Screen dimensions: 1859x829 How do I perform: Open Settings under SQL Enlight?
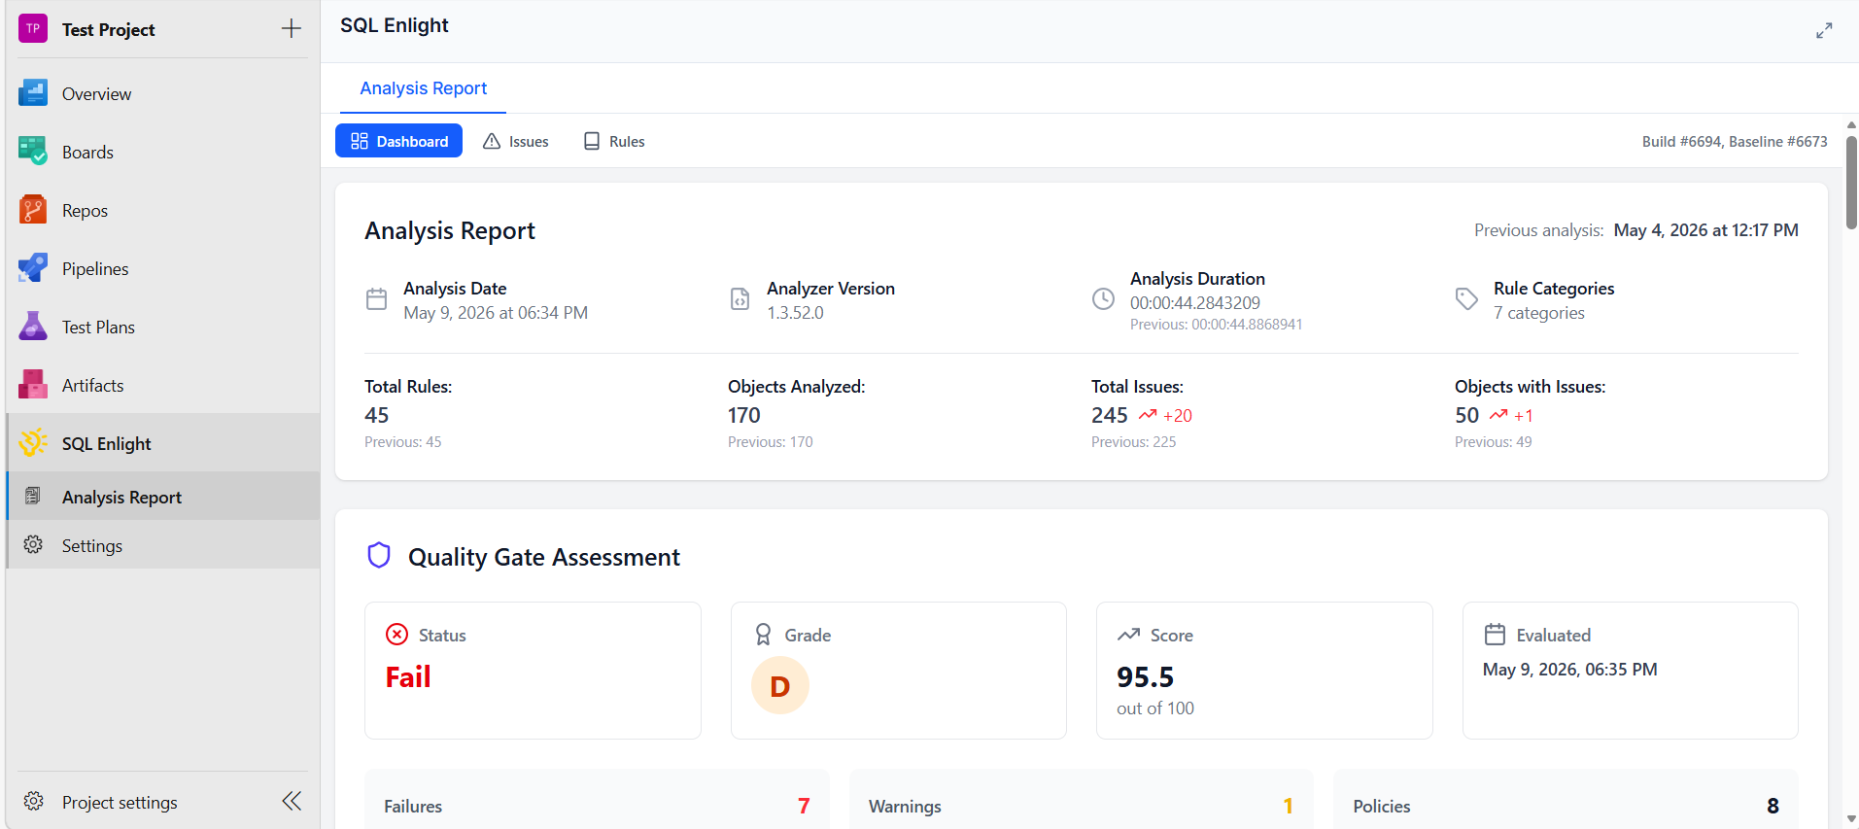tap(163, 545)
